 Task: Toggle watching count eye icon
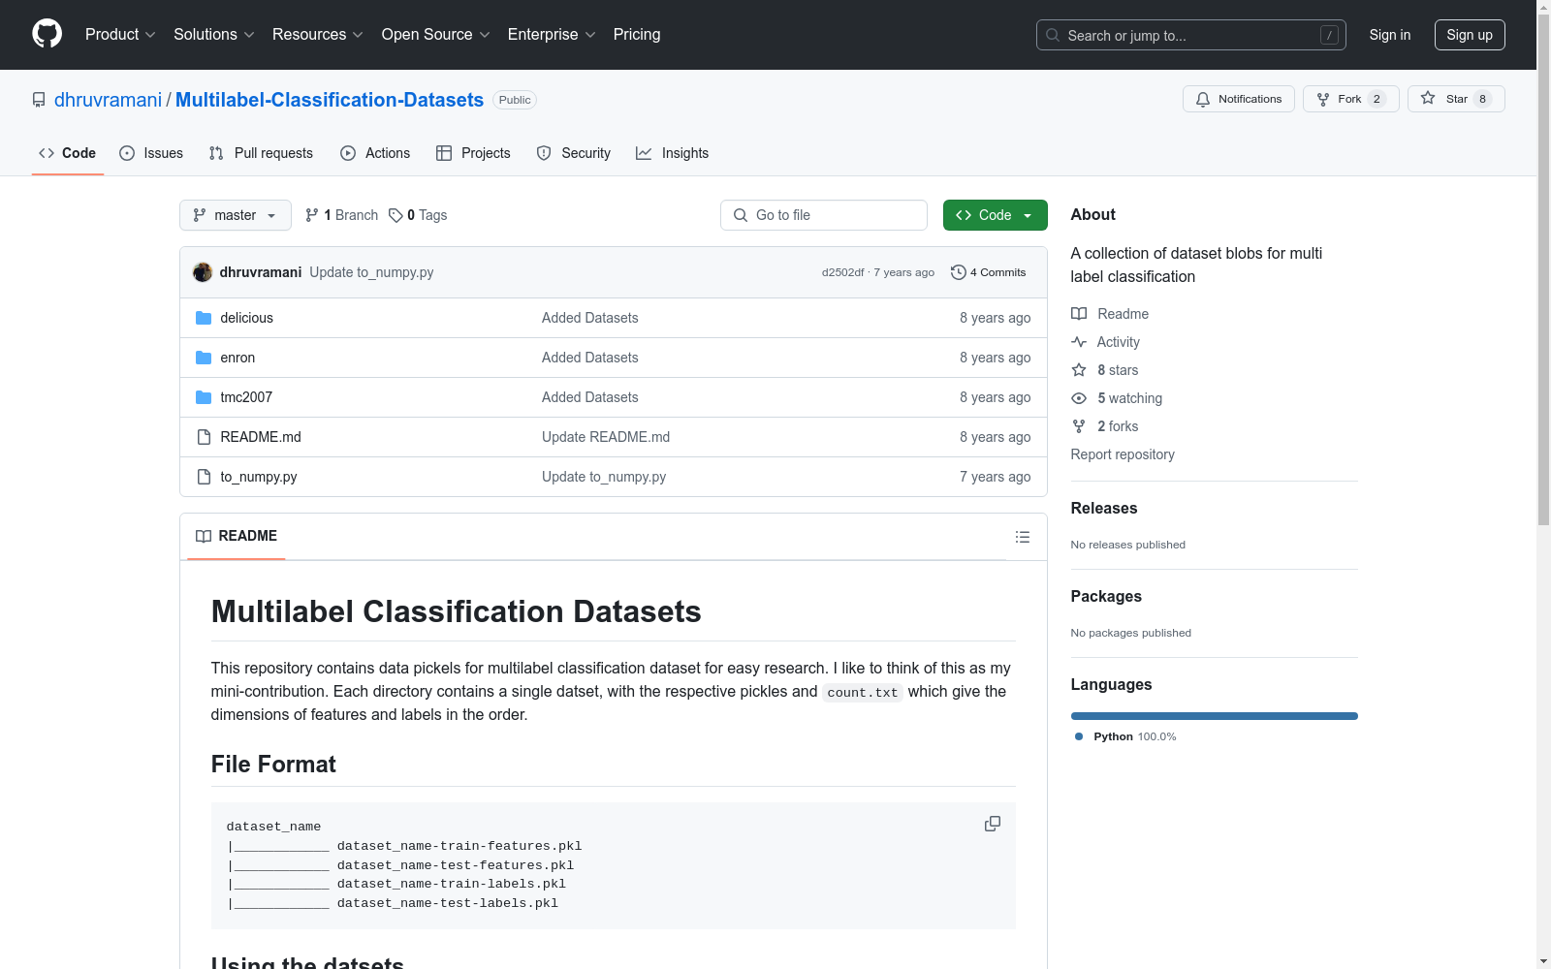coord(1078,398)
